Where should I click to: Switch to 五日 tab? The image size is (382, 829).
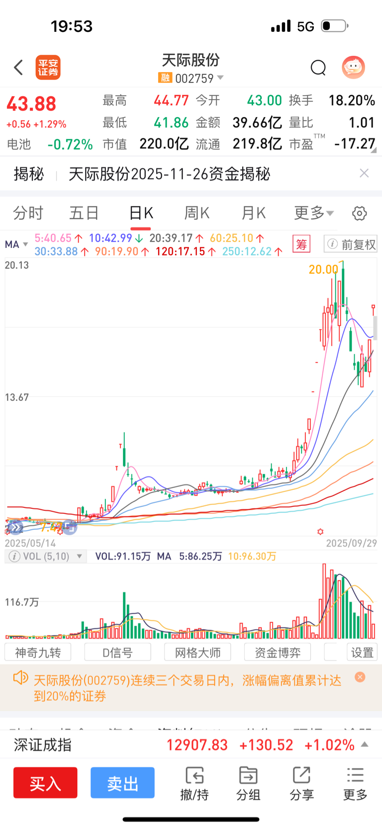pos(84,213)
